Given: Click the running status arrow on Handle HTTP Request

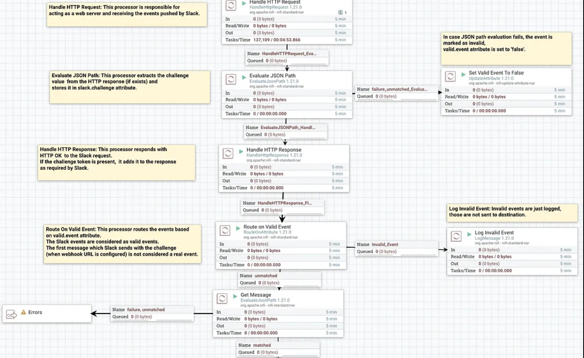Looking at the screenshot, I should (x=244, y=3).
